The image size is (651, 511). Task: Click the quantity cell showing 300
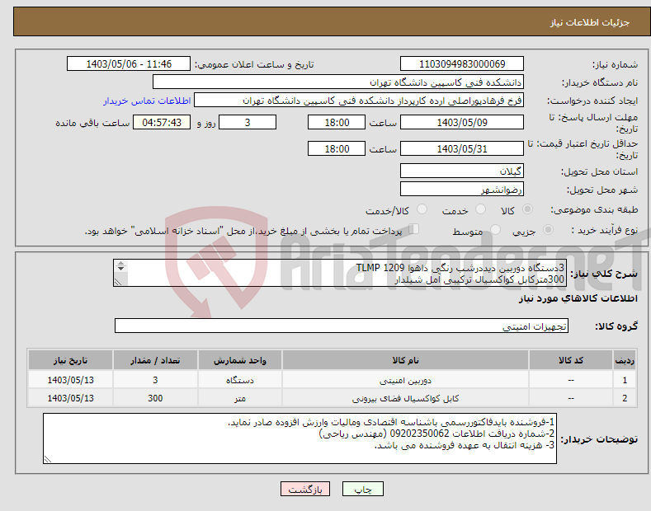pos(155,398)
